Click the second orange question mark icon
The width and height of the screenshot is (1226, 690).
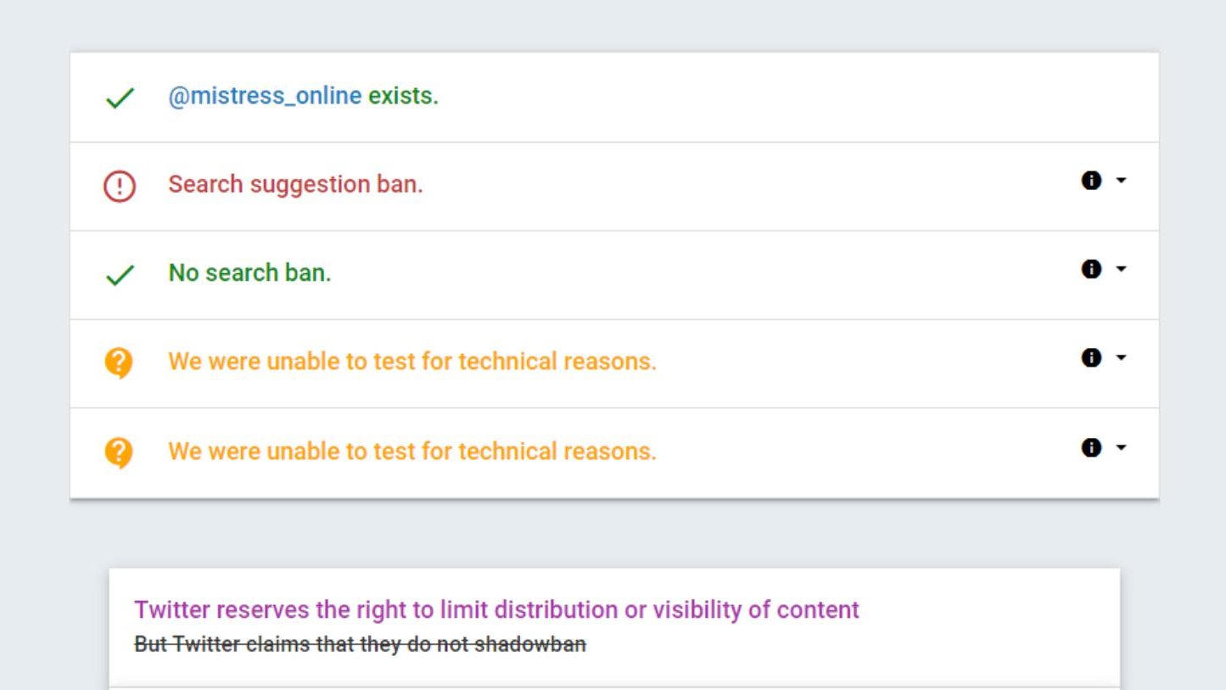[120, 452]
